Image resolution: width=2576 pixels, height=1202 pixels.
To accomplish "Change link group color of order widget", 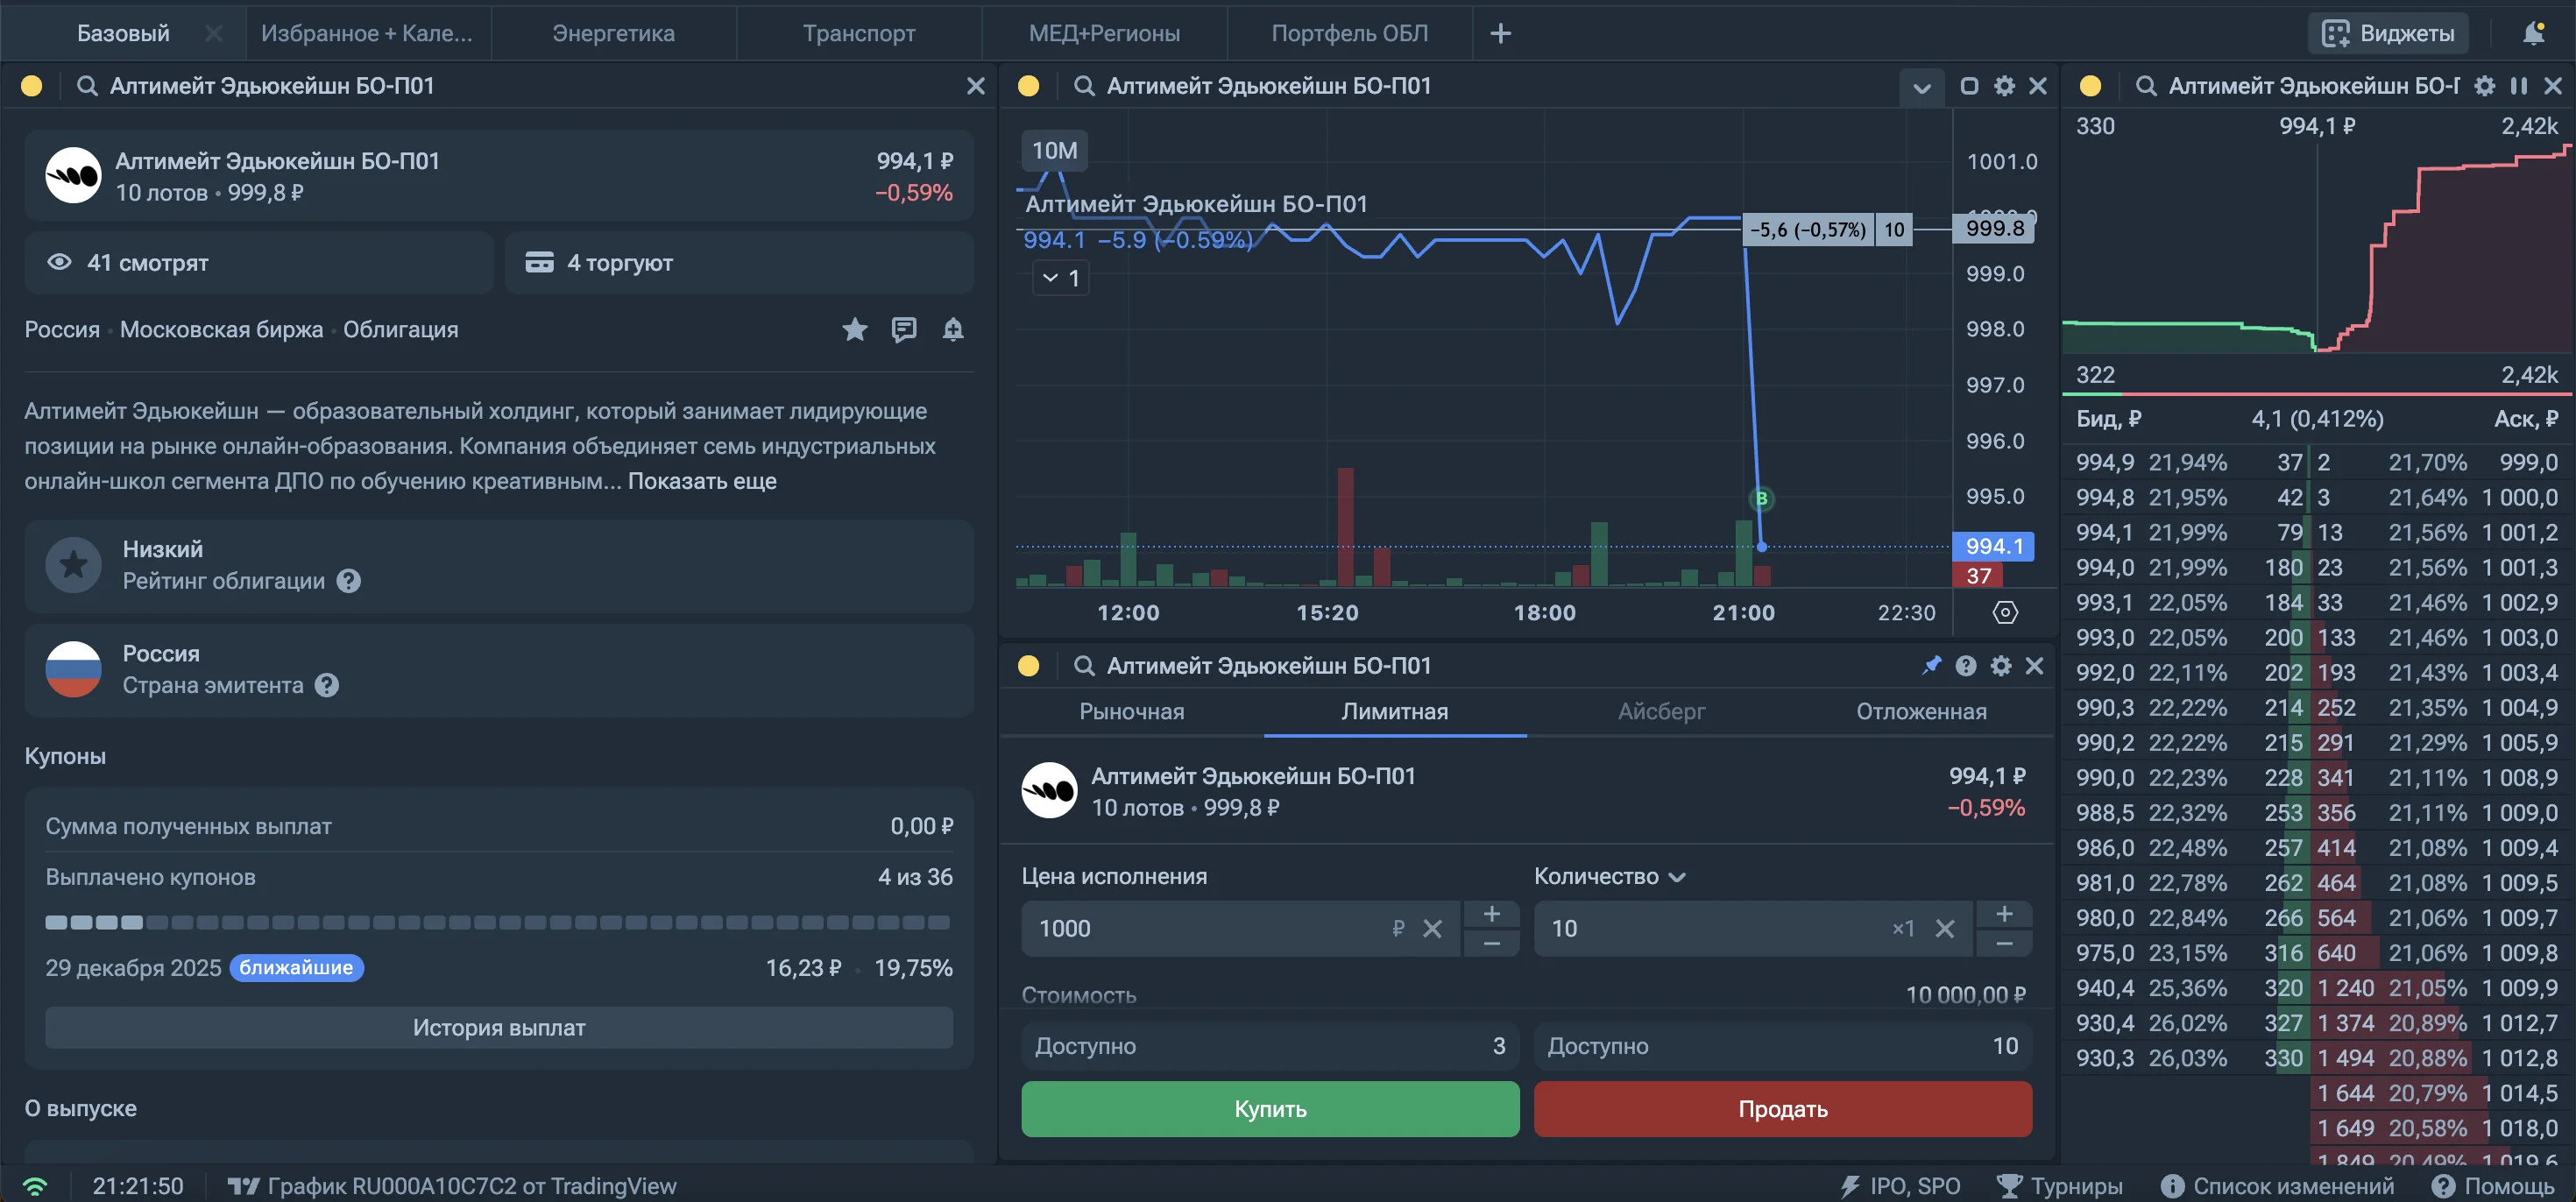I will [1028, 666].
